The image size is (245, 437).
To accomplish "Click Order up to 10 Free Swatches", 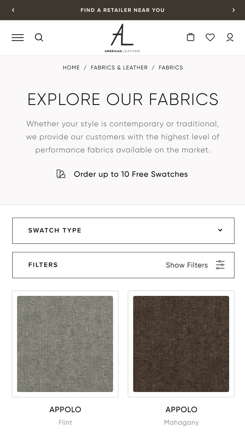I will (x=131, y=174).
